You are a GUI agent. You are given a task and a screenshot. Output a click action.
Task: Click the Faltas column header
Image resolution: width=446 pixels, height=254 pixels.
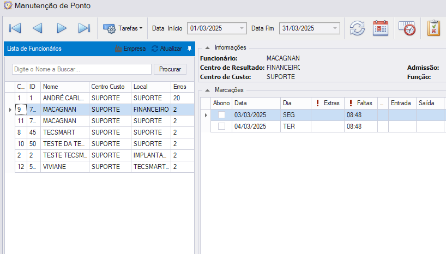click(x=361, y=103)
